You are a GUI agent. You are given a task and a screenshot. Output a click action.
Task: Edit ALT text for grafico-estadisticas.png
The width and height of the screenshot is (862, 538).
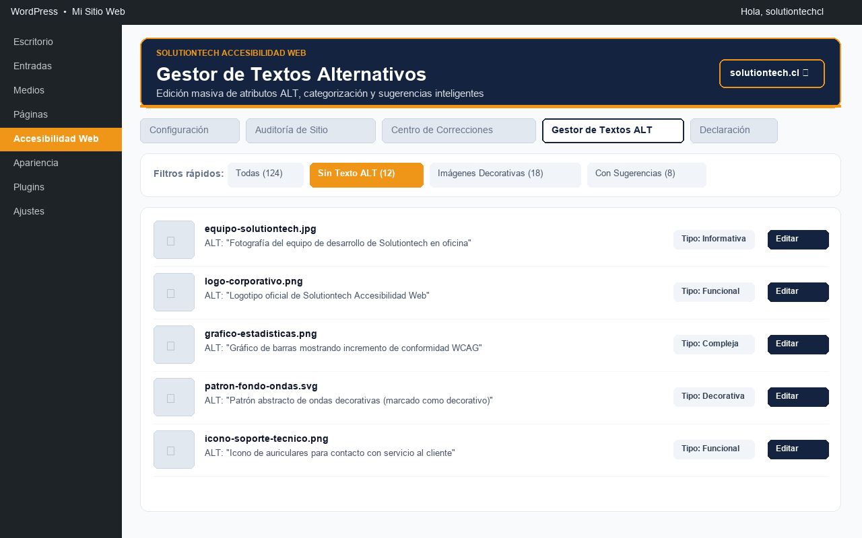click(798, 344)
